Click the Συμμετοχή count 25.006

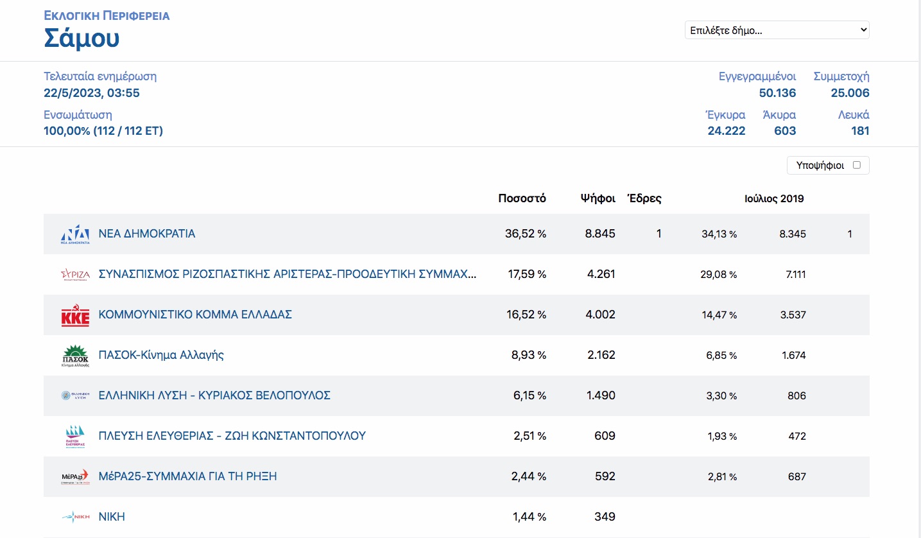pos(850,93)
